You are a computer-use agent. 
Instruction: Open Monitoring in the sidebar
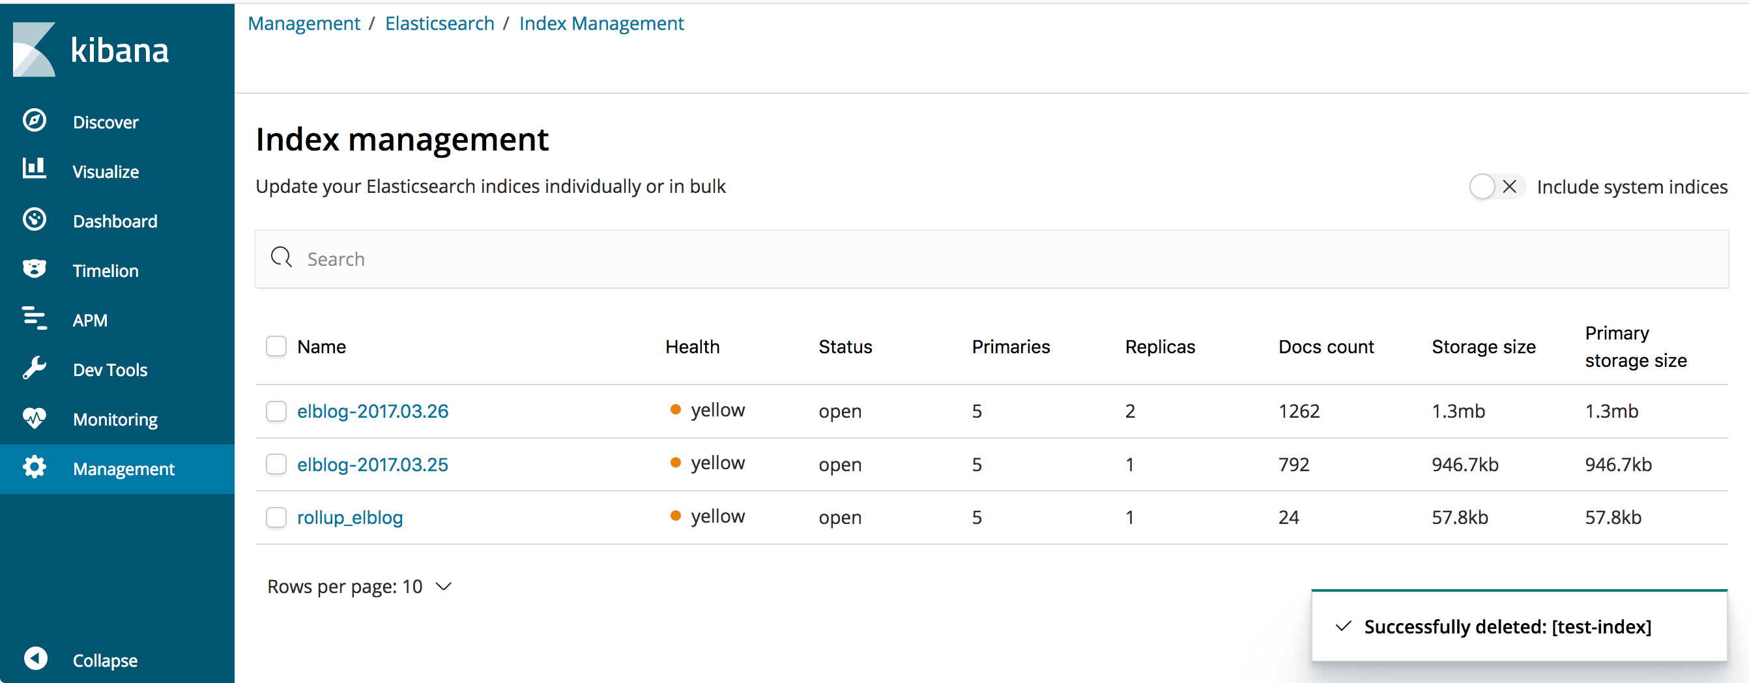[x=115, y=420]
